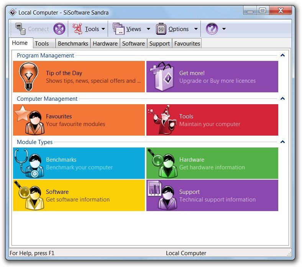Click the Hardware magnifier person icon

pyautogui.click(x=162, y=163)
